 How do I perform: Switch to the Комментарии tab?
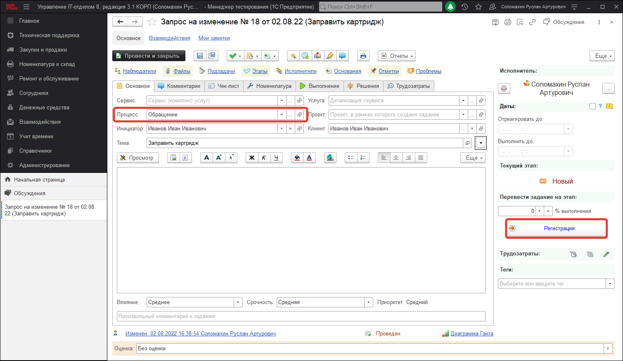179,86
